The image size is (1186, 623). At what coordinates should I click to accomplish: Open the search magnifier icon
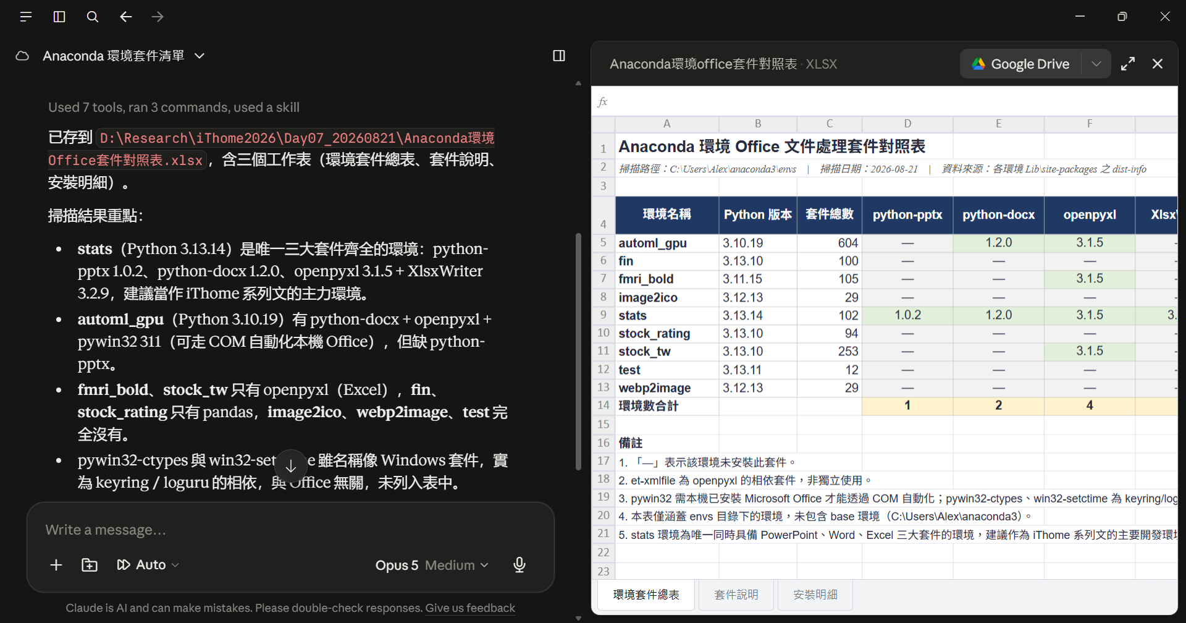click(x=93, y=17)
